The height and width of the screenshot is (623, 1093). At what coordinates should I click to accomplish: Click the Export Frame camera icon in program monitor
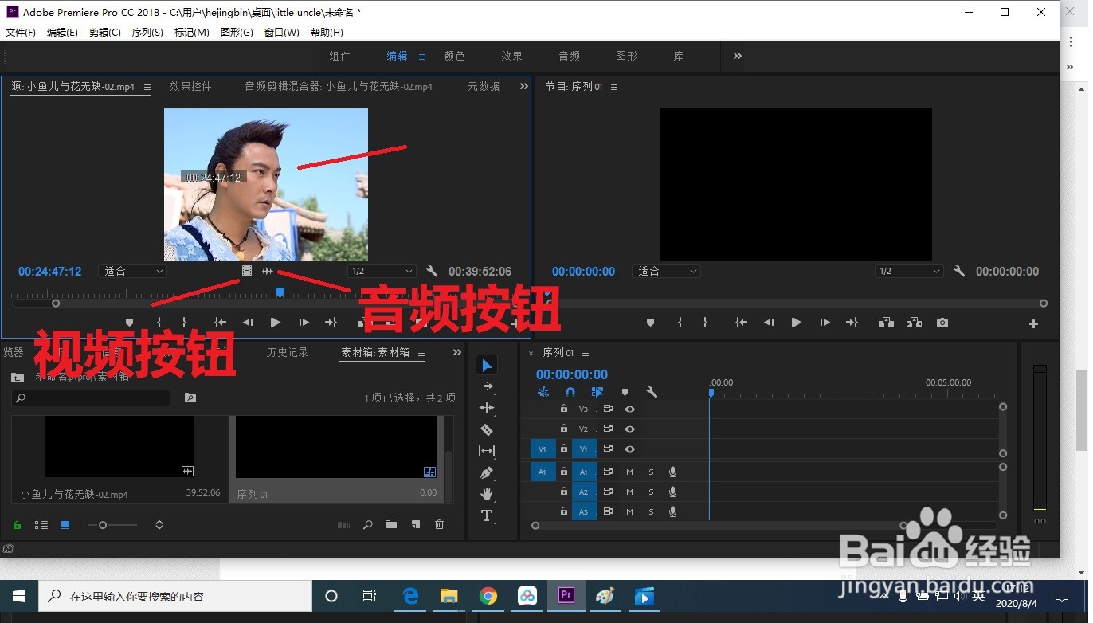pos(942,322)
